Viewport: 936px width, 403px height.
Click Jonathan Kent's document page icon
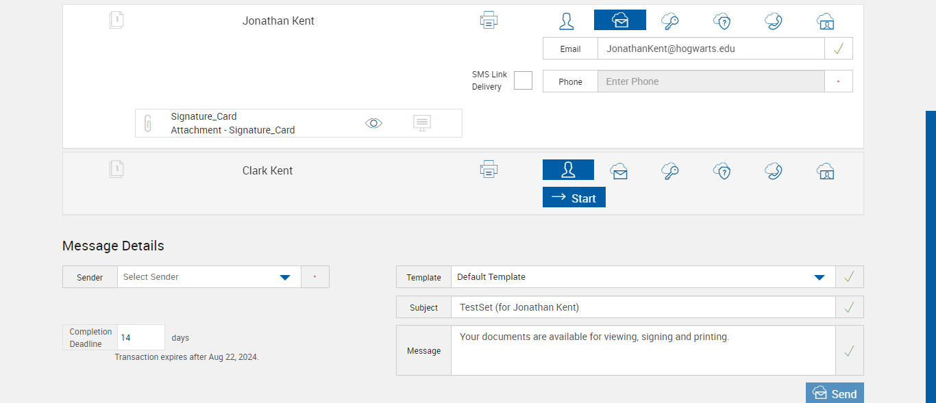click(x=116, y=21)
